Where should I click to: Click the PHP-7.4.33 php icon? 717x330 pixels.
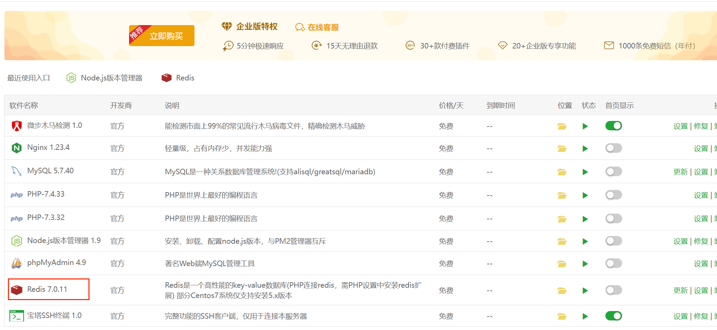point(17,195)
